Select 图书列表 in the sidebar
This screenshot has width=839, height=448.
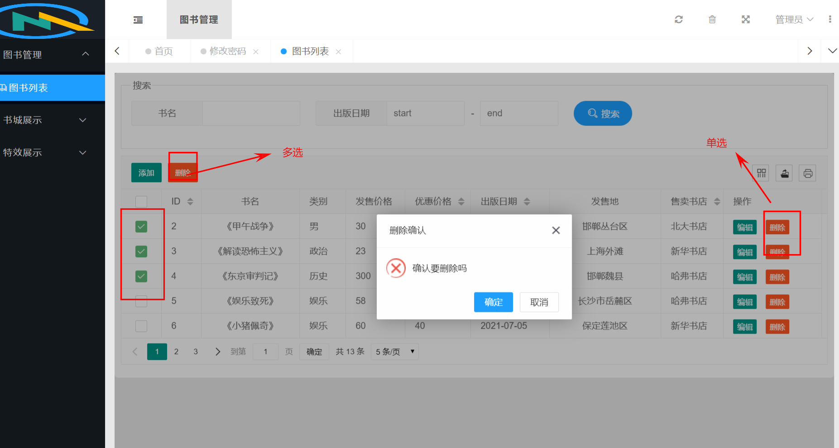[x=53, y=88]
